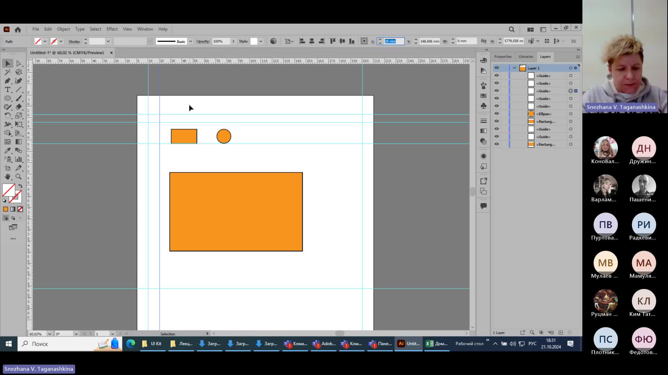Select the Eraser tool
668x375 pixels.
point(19,107)
